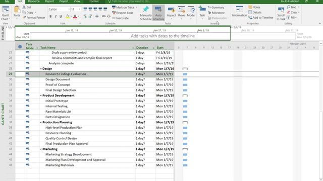323x181 pixels.
Task: Open the Move task menu
Action: pos(181,13)
